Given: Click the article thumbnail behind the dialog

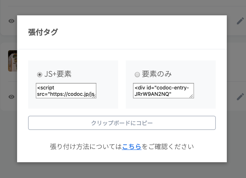Looking at the screenshot, I should (x=13, y=61).
